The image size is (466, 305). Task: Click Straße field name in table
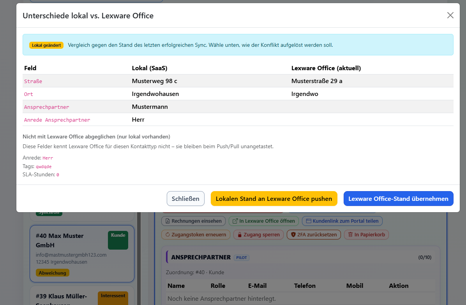click(x=33, y=81)
